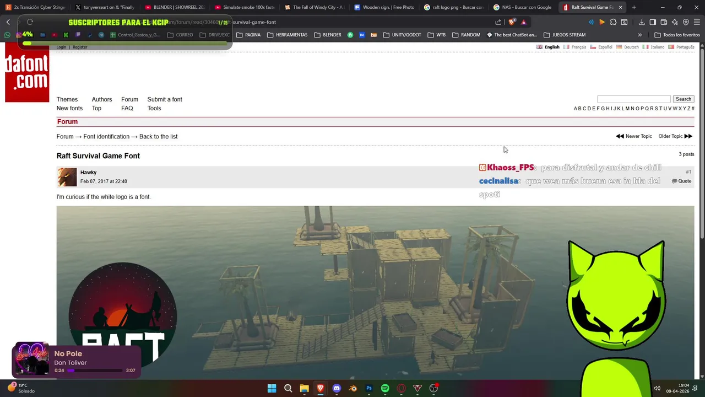The width and height of the screenshot is (705, 397).
Task: Go to Older Topic
Action: point(675,136)
